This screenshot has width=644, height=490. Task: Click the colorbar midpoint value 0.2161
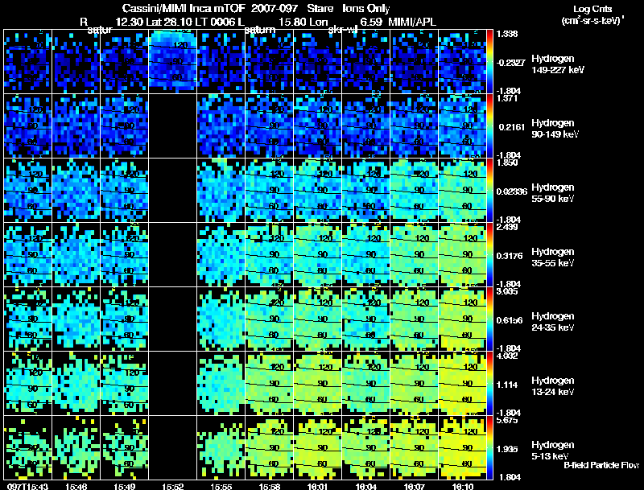click(x=512, y=127)
